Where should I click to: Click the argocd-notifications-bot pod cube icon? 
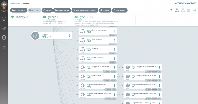coord(128,86)
